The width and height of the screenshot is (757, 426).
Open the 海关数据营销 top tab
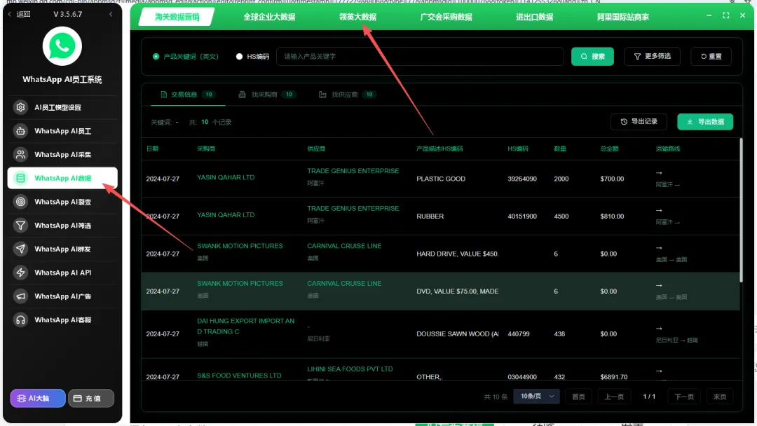click(177, 17)
